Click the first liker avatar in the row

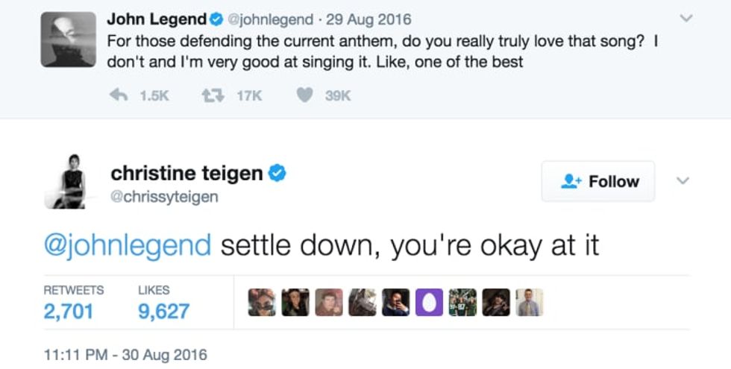pos(261,302)
